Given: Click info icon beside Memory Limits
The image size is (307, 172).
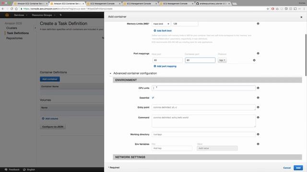Looking at the screenshot, I should (258, 23).
